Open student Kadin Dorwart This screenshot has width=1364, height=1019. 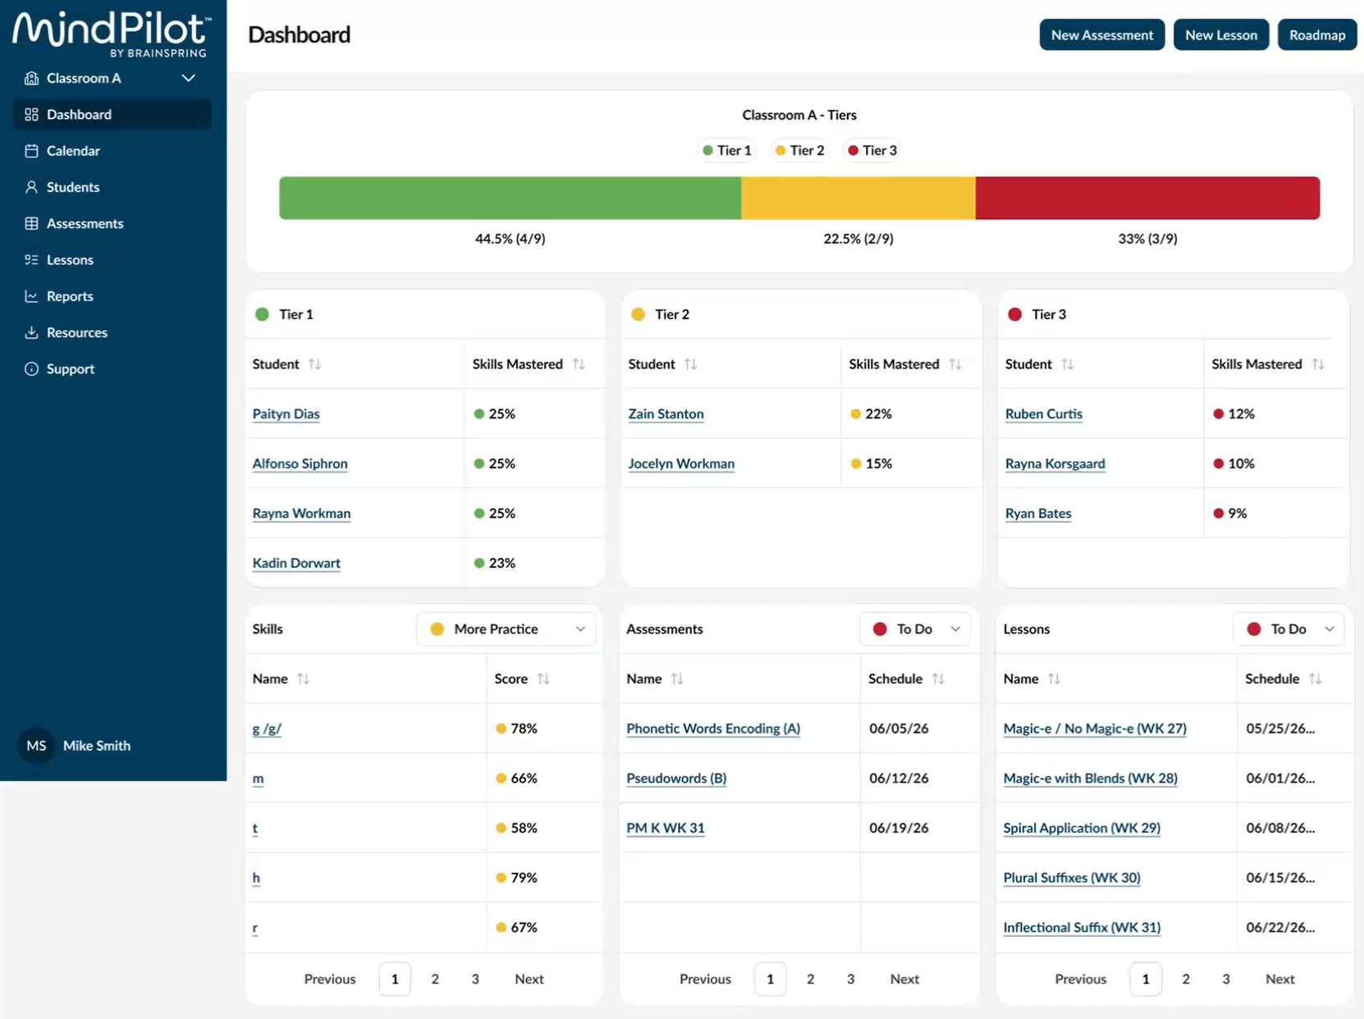(x=296, y=563)
